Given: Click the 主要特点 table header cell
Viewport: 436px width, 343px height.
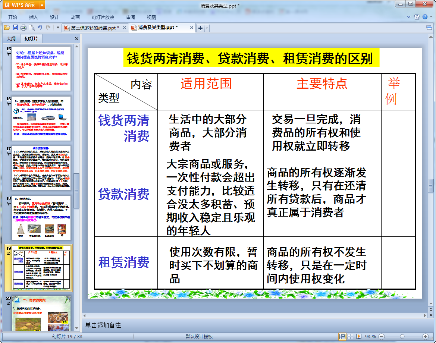Looking at the screenshot, I should [x=322, y=92].
